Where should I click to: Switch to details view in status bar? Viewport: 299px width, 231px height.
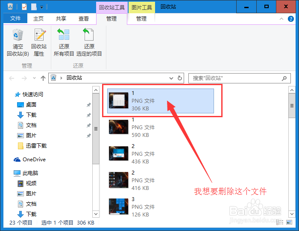pos(280,222)
